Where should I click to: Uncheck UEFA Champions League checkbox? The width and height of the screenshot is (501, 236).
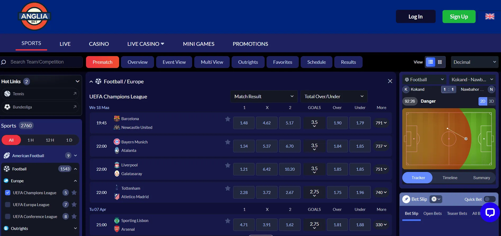click(8, 193)
